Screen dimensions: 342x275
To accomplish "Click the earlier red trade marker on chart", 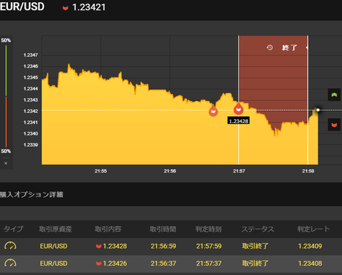I will click(213, 111).
